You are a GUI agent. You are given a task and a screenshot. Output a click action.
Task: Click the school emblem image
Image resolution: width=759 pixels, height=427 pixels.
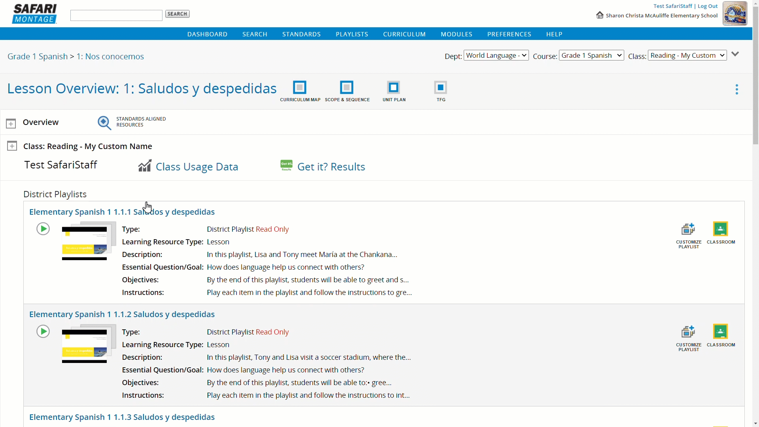734,13
